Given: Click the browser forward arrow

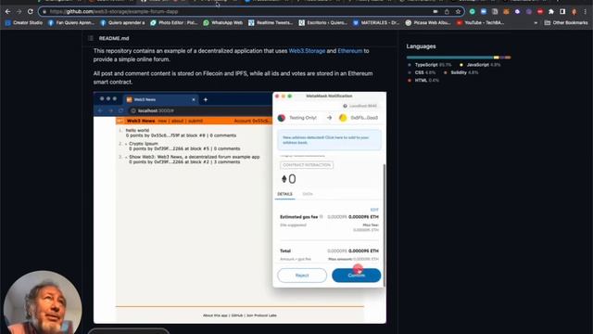Looking at the screenshot, I should [19, 12].
